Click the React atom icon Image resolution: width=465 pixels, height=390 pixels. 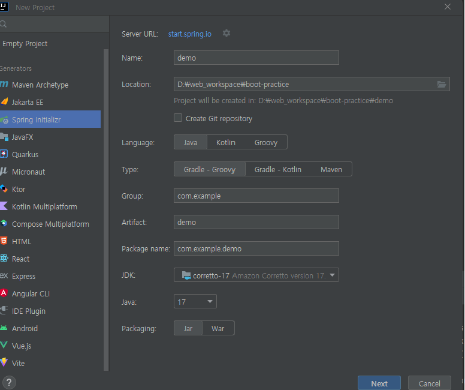(4, 259)
